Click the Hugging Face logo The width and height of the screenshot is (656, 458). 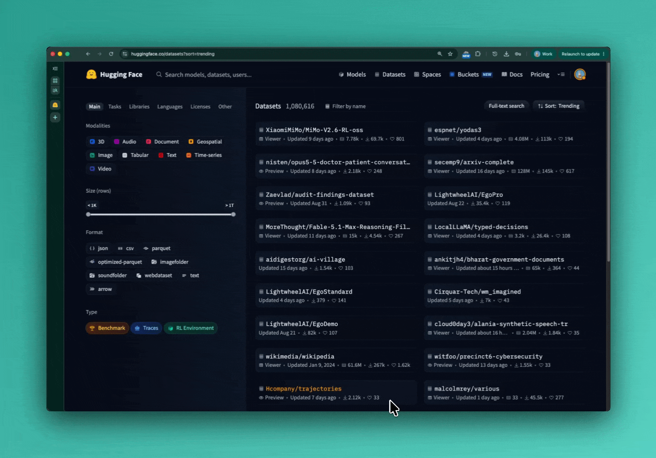(114, 75)
